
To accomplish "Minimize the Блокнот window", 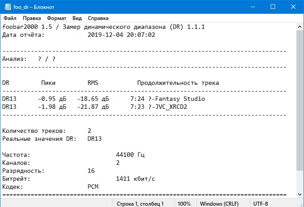I will (x=253, y=7).
